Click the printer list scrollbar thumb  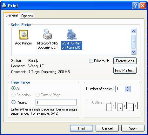(133, 42)
